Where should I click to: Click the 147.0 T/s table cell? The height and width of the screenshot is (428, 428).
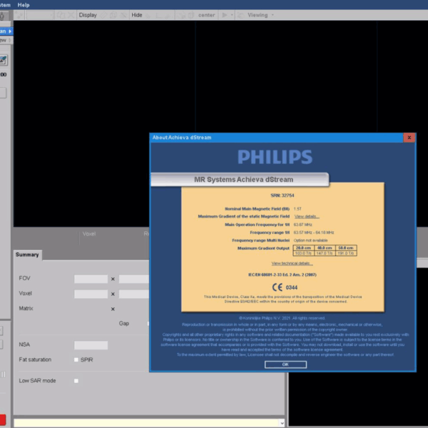click(325, 253)
